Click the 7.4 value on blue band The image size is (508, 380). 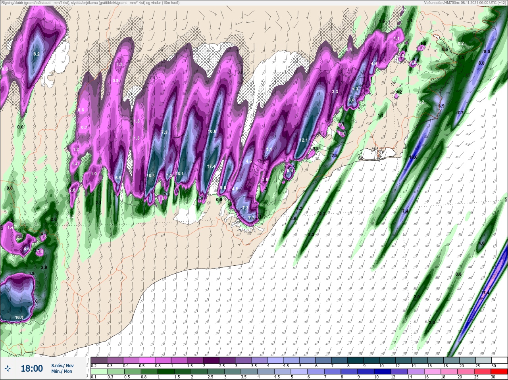coord(405,211)
